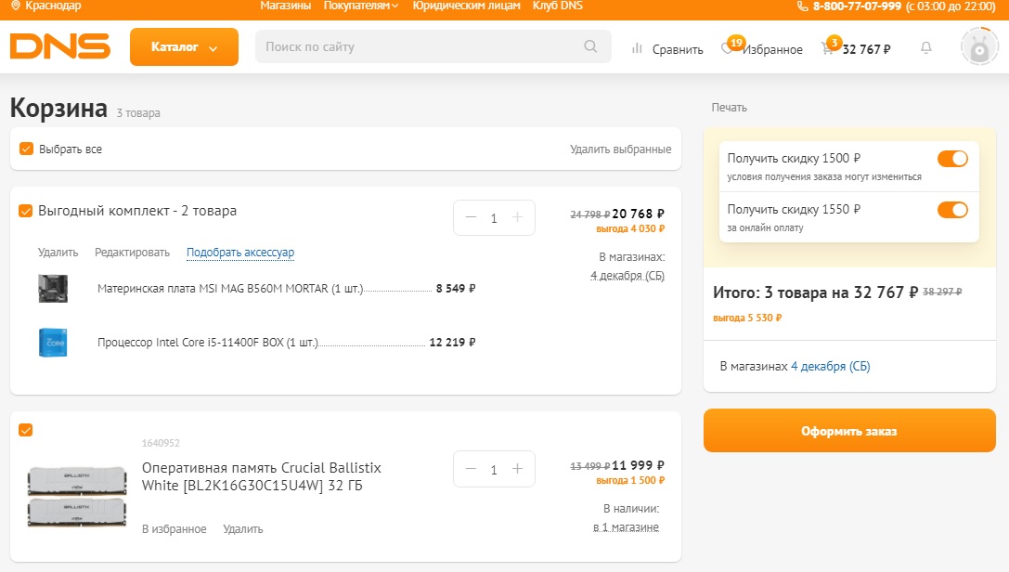The width and height of the screenshot is (1009, 572).
Task: Open favorites heart icon
Action: (x=728, y=49)
